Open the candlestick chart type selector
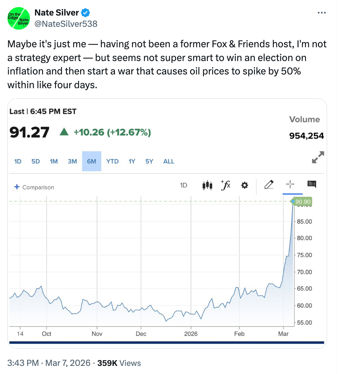338x374 pixels. pos(207,185)
